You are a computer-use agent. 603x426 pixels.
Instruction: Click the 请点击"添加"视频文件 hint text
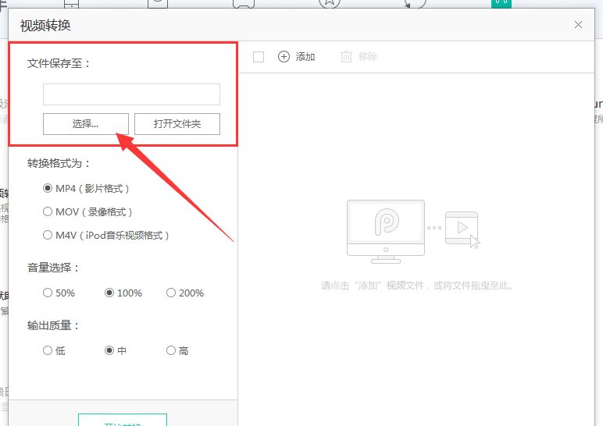(x=417, y=286)
